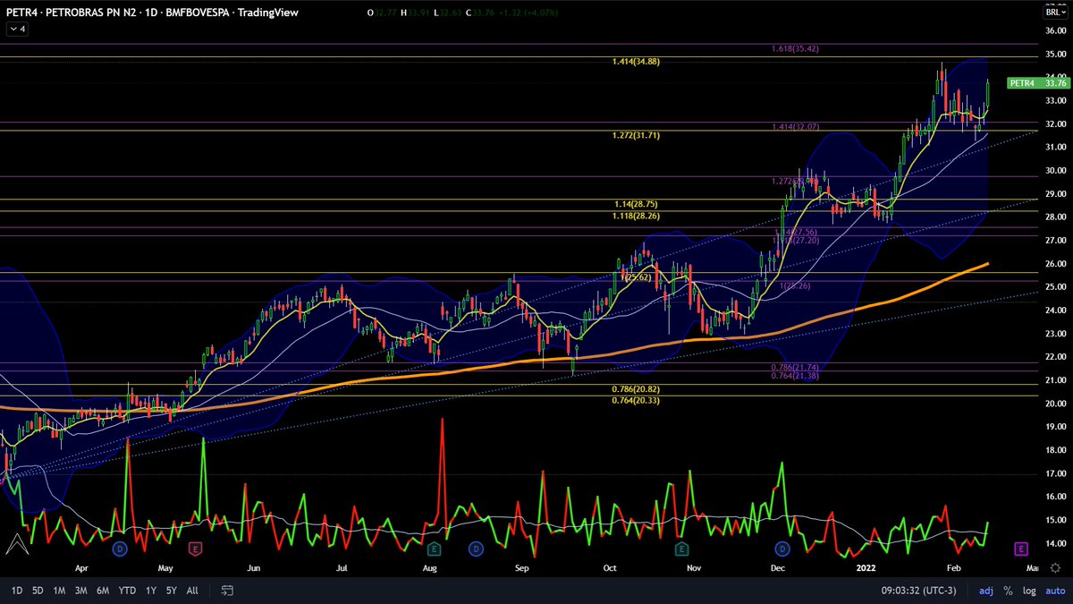Click the Sep label on time axis
1073x604 pixels.
(523, 567)
